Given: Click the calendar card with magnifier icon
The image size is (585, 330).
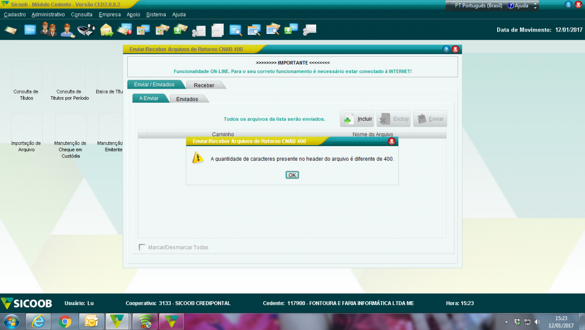Looking at the screenshot, I should point(254,30).
